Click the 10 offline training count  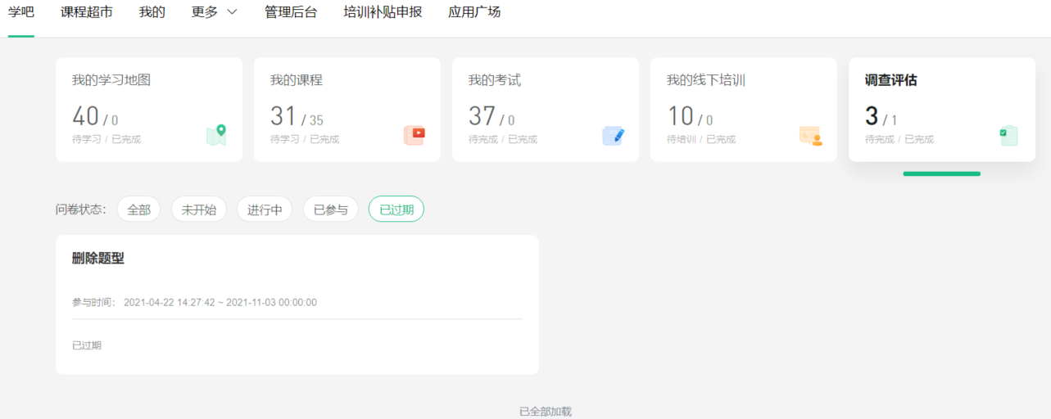pyautogui.click(x=680, y=116)
